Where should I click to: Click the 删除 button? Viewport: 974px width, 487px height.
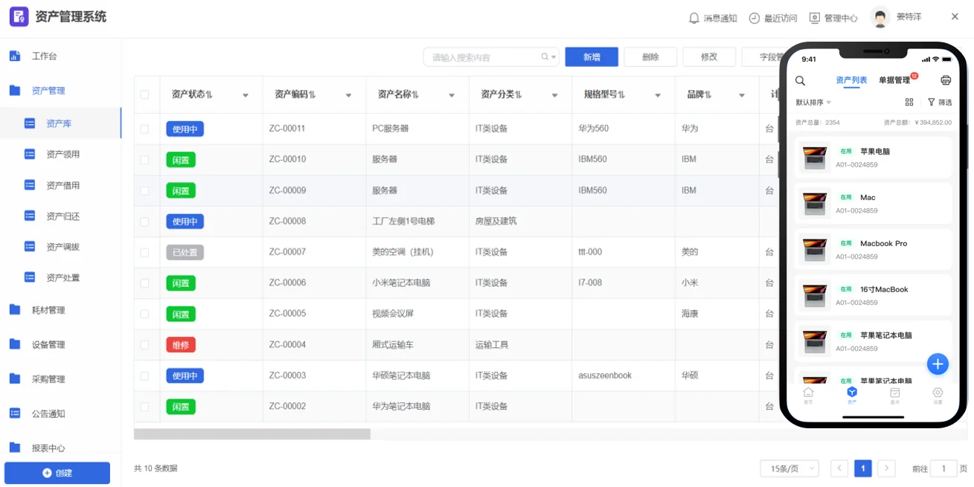(650, 57)
